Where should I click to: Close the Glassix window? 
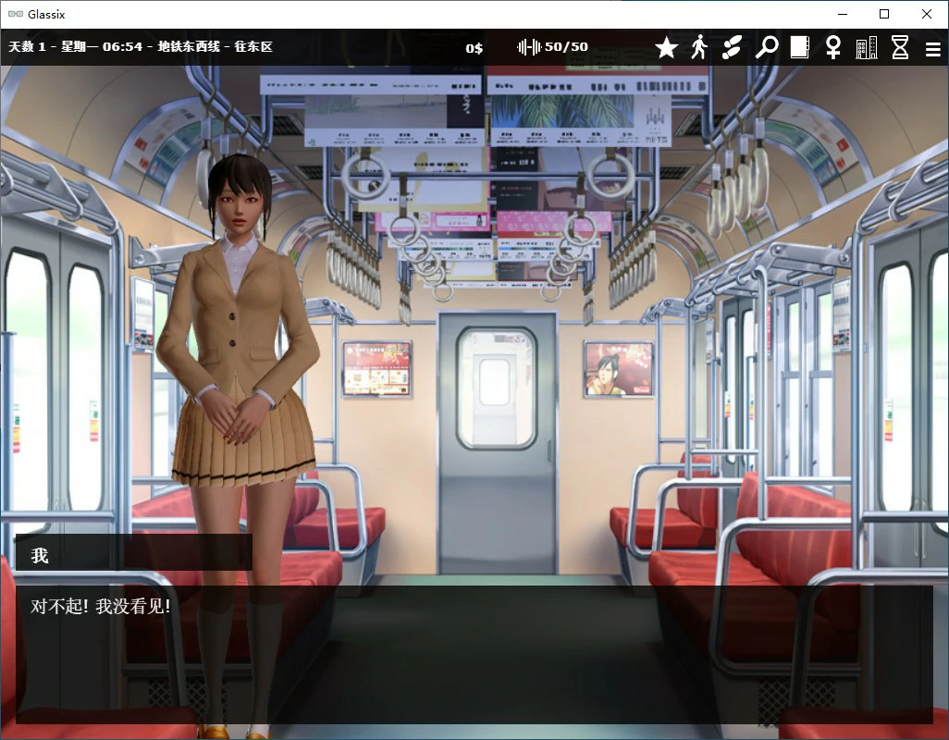(927, 14)
